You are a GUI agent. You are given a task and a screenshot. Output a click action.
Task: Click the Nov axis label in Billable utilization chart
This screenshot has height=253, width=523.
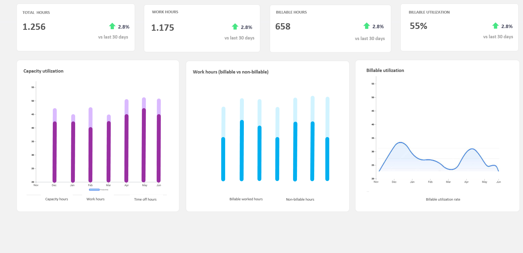pyautogui.click(x=376, y=182)
